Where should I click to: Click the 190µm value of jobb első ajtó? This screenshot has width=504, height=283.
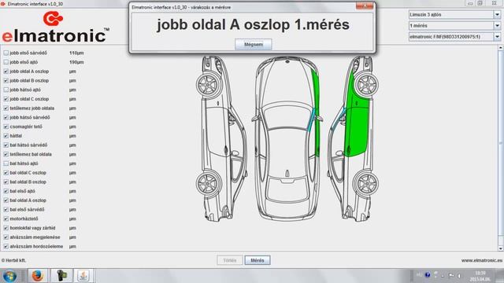coord(76,62)
